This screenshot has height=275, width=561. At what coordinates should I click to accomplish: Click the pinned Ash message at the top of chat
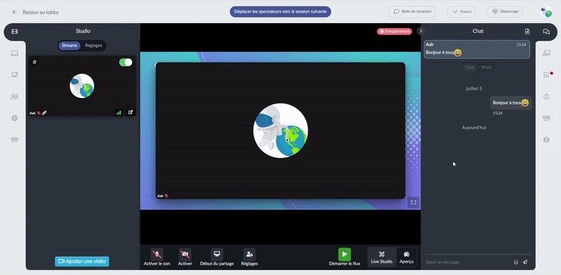477,49
